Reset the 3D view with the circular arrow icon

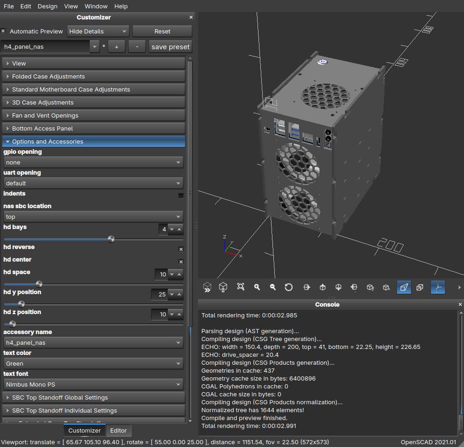tap(289, 287)
